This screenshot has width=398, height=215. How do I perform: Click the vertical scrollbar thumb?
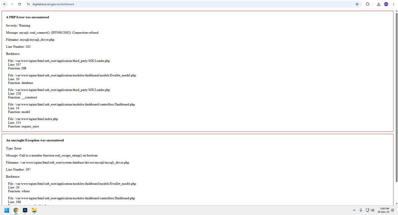click(x=396, y=98)
